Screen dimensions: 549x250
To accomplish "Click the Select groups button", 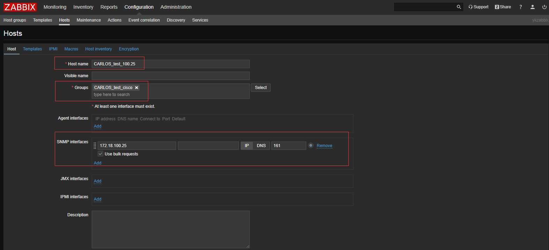I will [x=261, y=88].
